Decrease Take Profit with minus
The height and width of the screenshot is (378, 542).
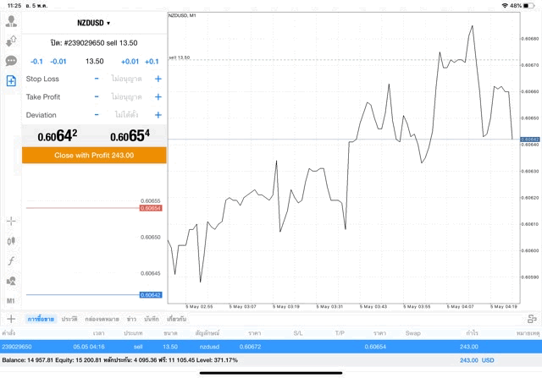click(x=97, y=96)
